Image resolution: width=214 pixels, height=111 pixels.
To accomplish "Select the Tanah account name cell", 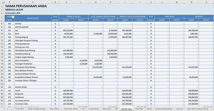I will tap(18, 90).
